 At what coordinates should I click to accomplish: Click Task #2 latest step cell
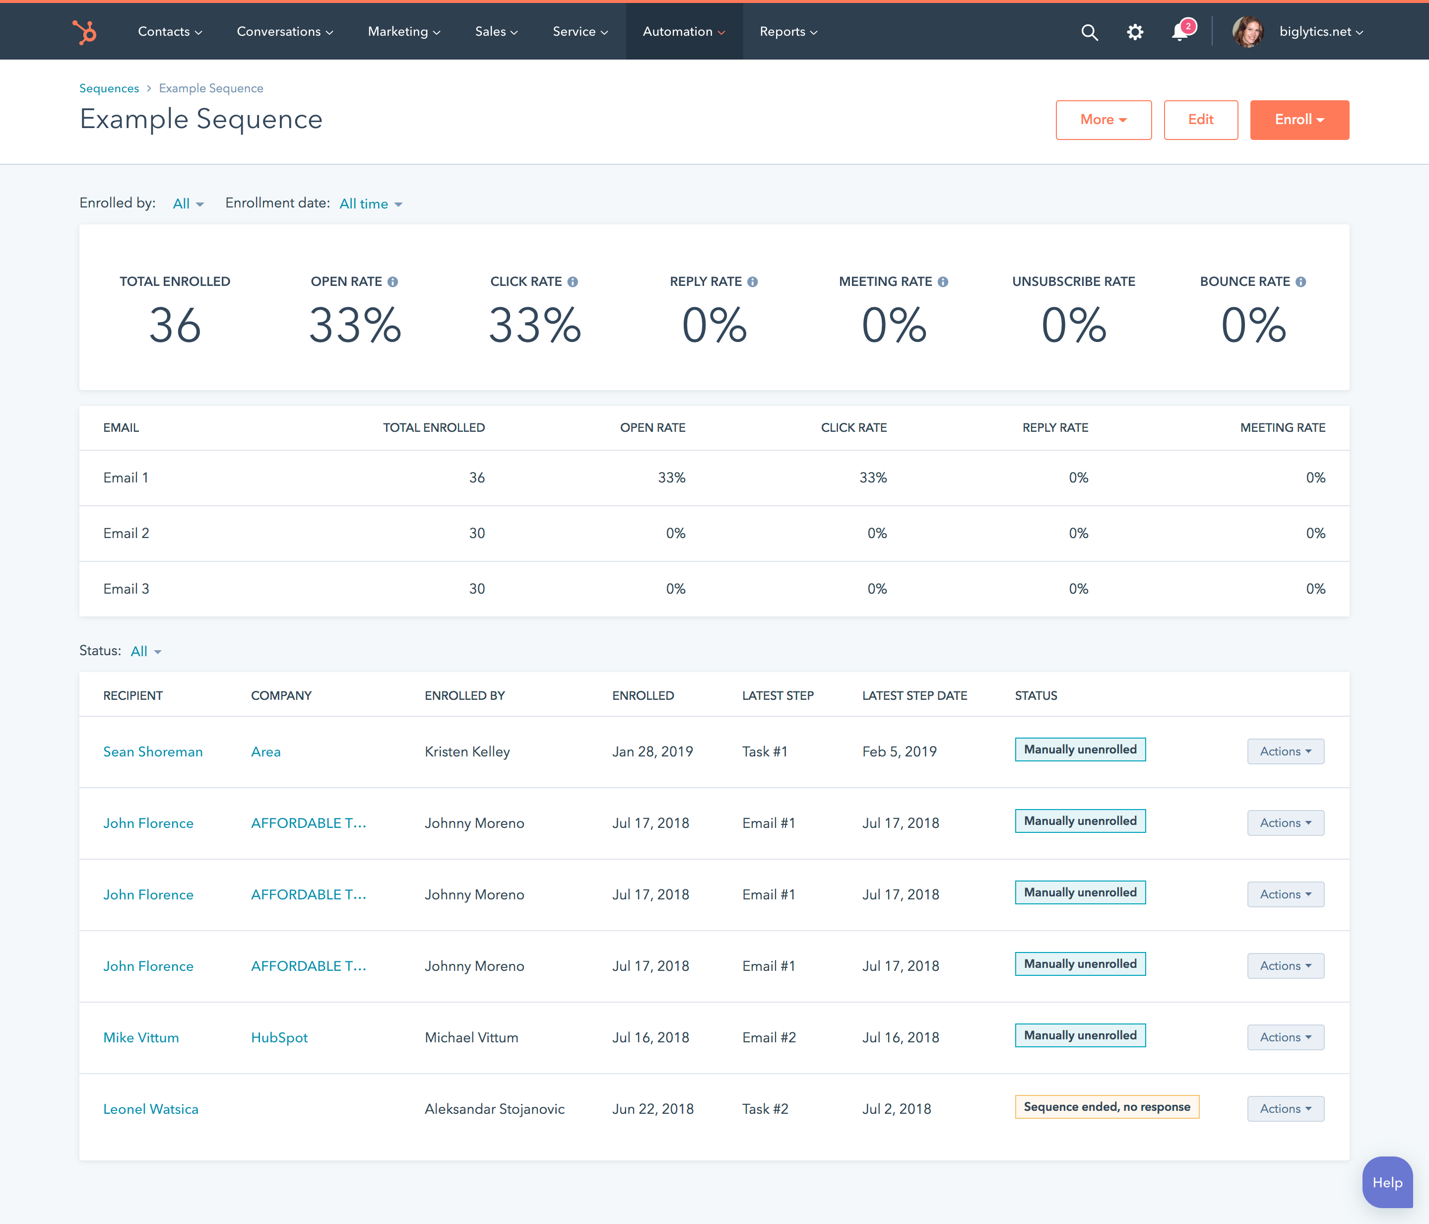765,1109
